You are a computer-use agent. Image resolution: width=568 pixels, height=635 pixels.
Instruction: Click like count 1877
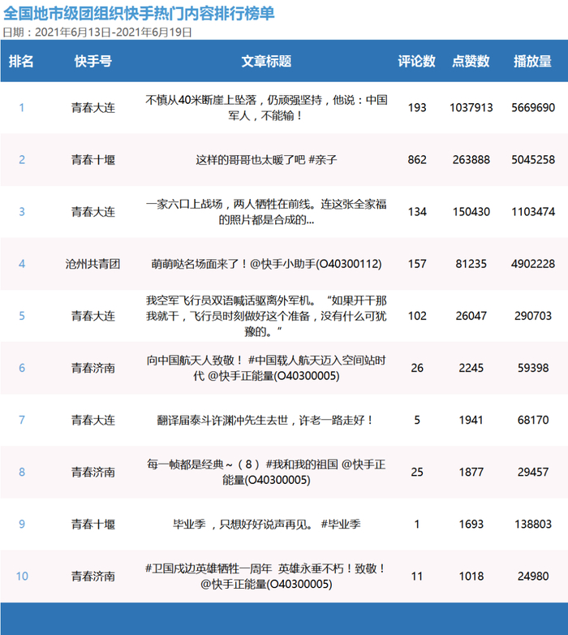pos(471,473)
